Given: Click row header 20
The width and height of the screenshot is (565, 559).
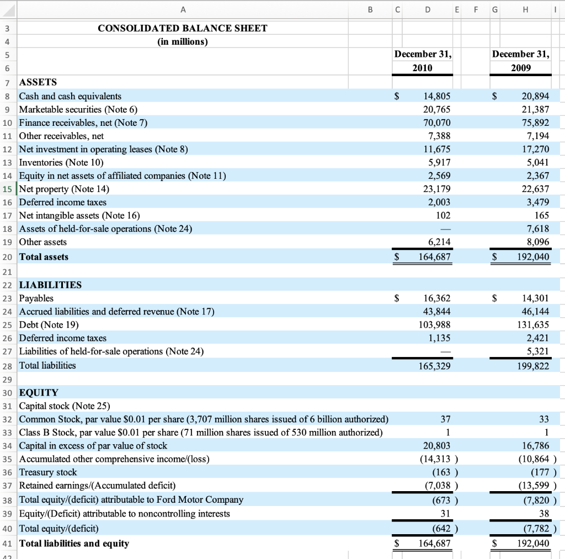Looking at the screenshot, I should point(8,257).
